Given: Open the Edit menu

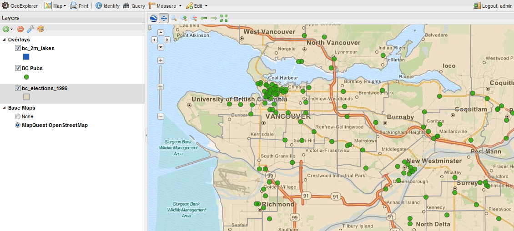Looking at the screenshot, I should tap(197, 6).
